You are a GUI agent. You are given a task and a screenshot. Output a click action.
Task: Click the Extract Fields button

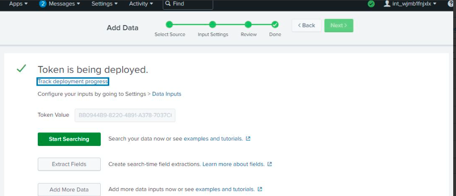click(x=69, y=164)
